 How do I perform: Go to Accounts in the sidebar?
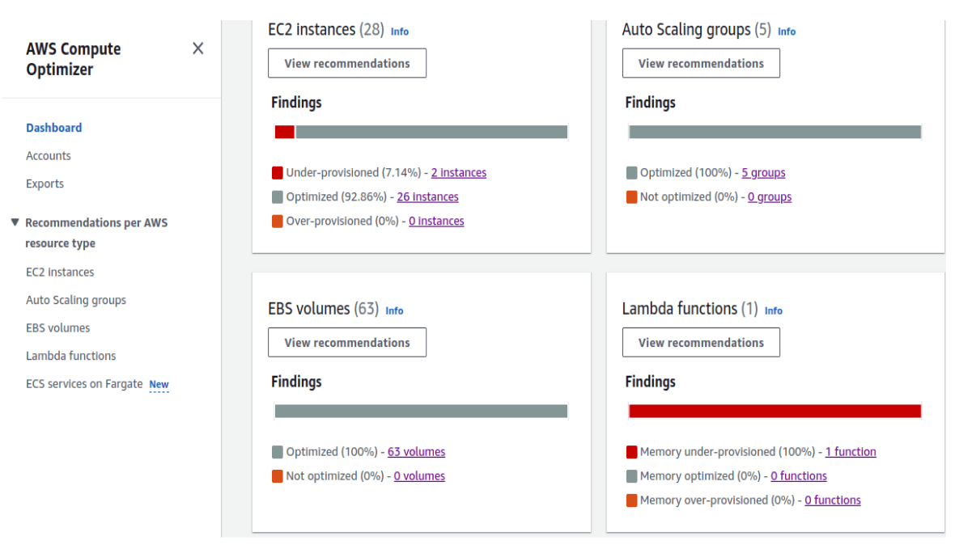(x=48, y=156)
